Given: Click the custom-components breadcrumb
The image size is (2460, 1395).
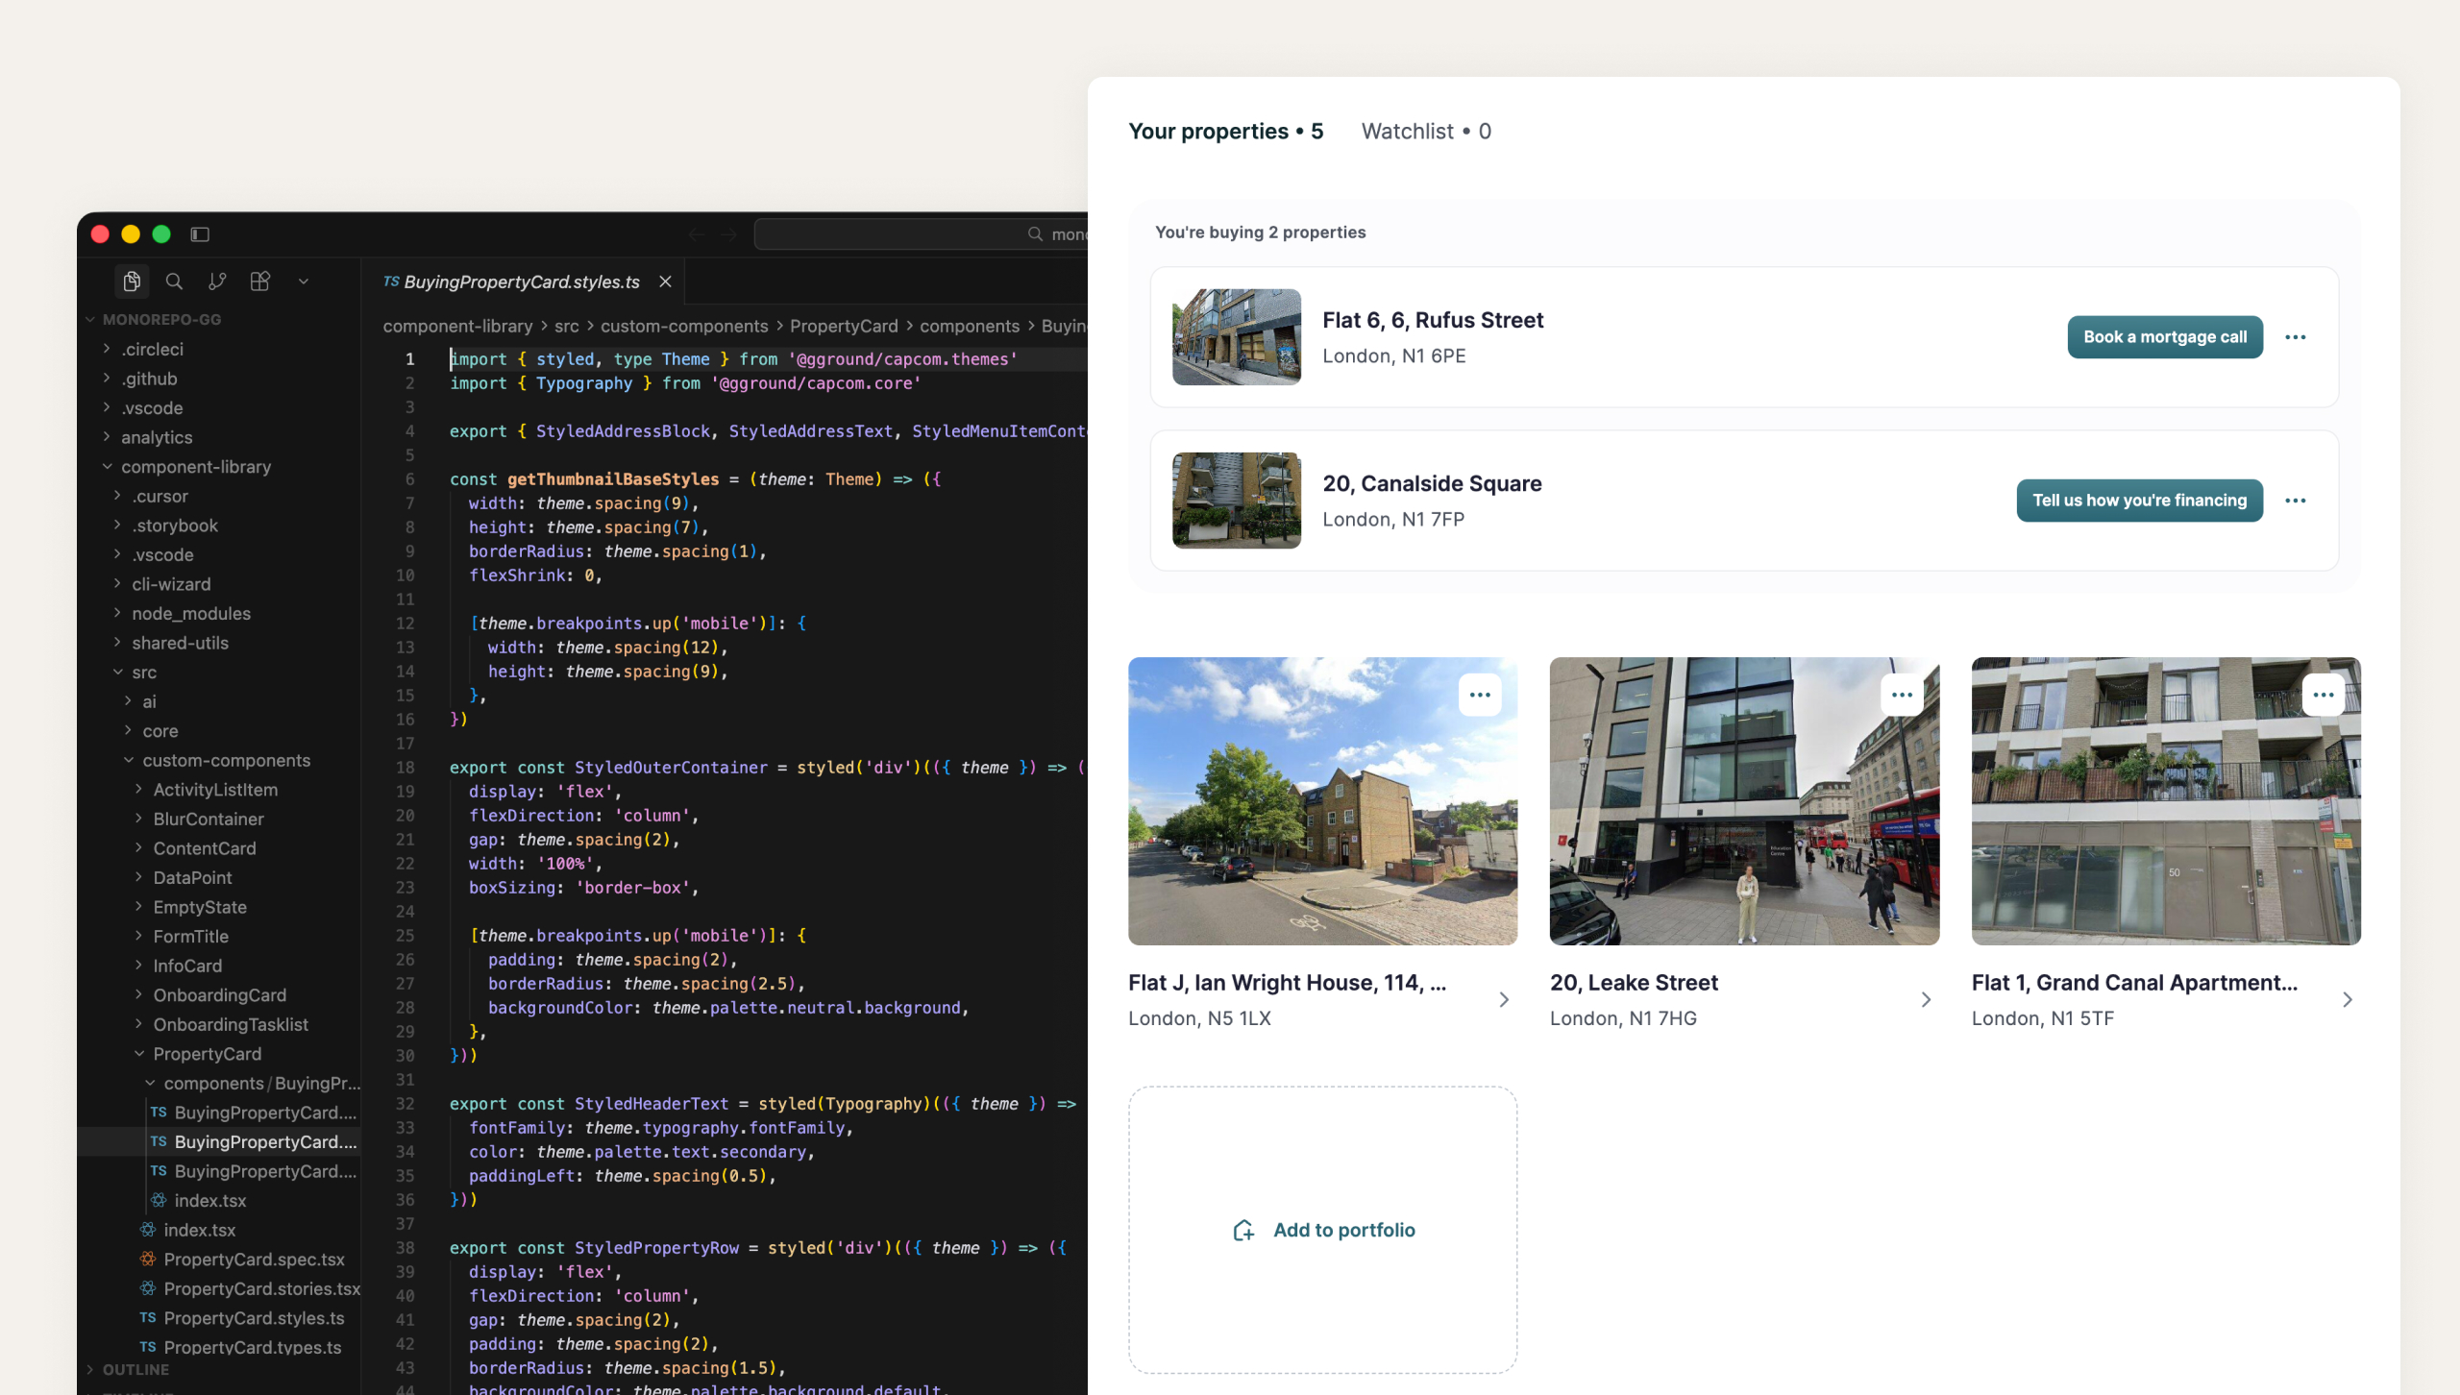Looking at the screenshot, I should pos(684,327).
